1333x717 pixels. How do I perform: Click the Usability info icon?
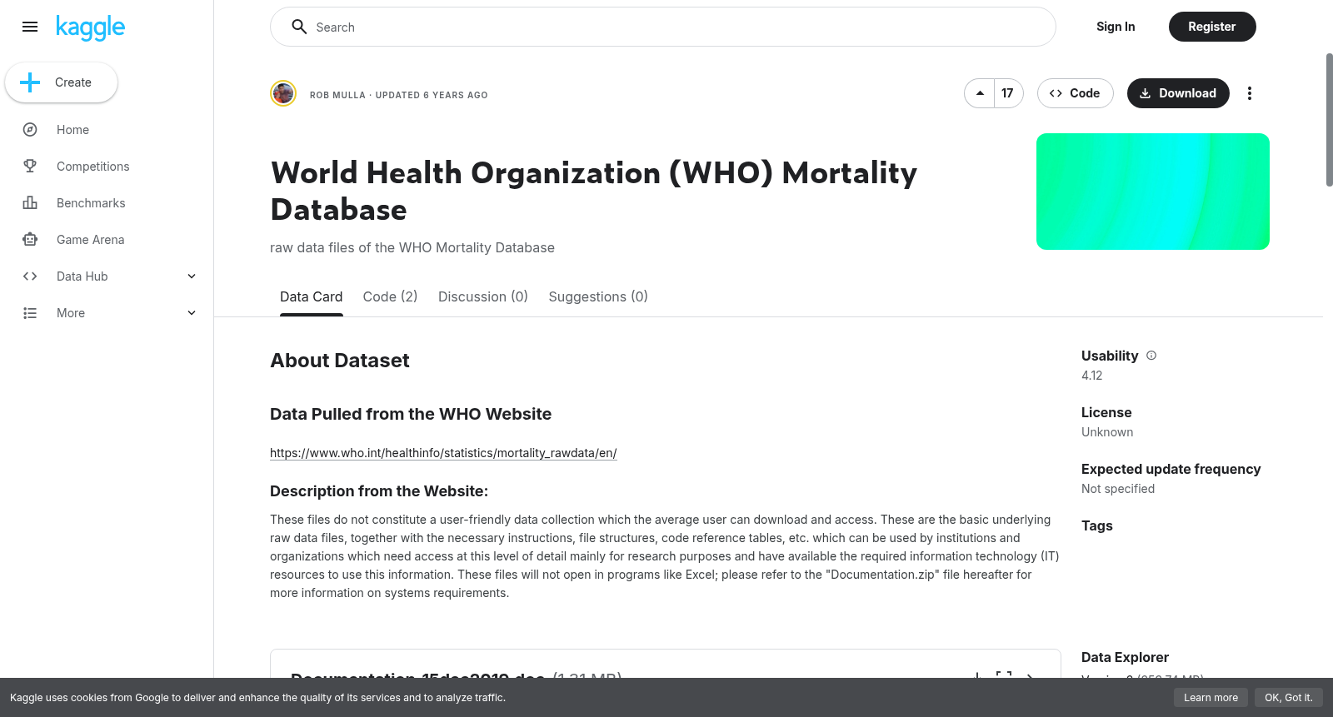1151,356
